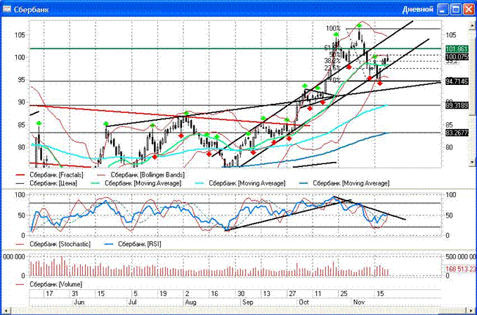Click the Jun month label on time axis
This screenshot has width=477, height=315.
point(79,303)
